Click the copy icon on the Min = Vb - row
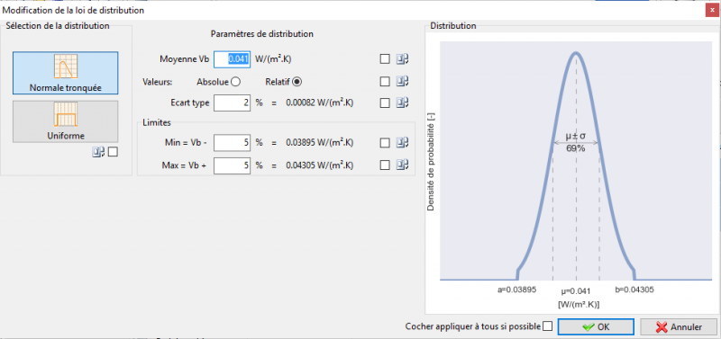This screenshot has width=721, height=339. (403, 143)
